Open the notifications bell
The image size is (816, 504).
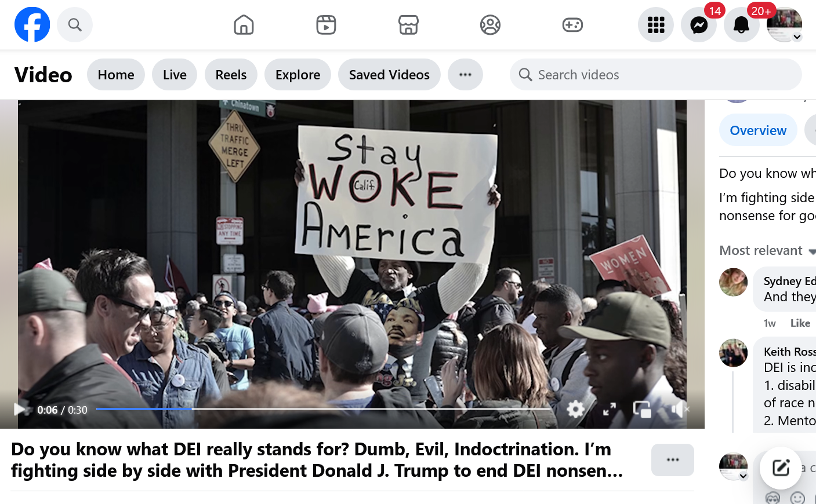[x=741, y=25]
